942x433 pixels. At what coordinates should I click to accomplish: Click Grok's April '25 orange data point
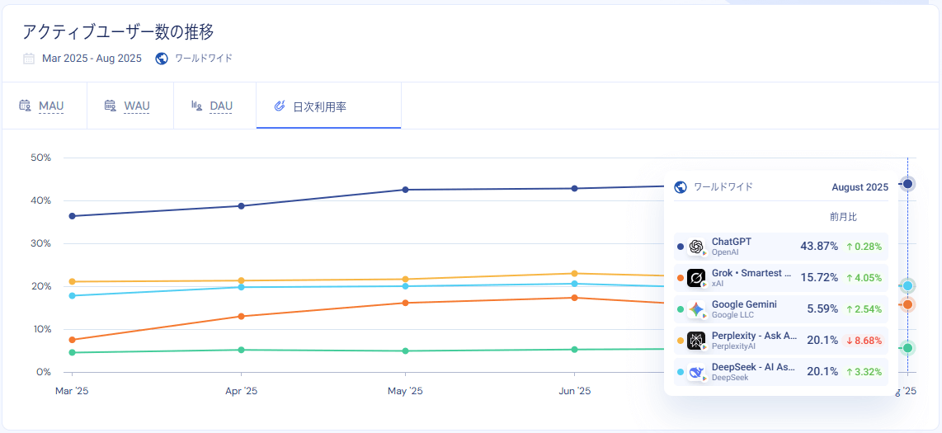(242, 317)
